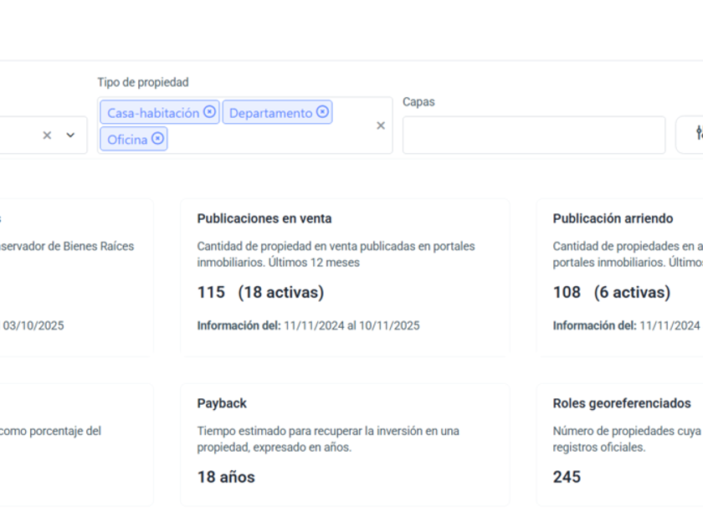Click the como porcentaje del text
Screen dimensions: 703x527
tap(50, 431)
